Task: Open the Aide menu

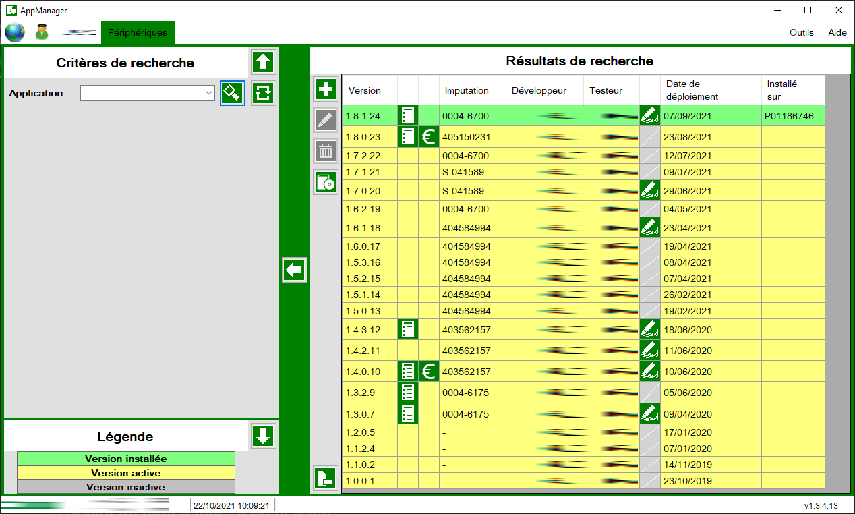Action: pyautogui.click(x=837, y=32)
